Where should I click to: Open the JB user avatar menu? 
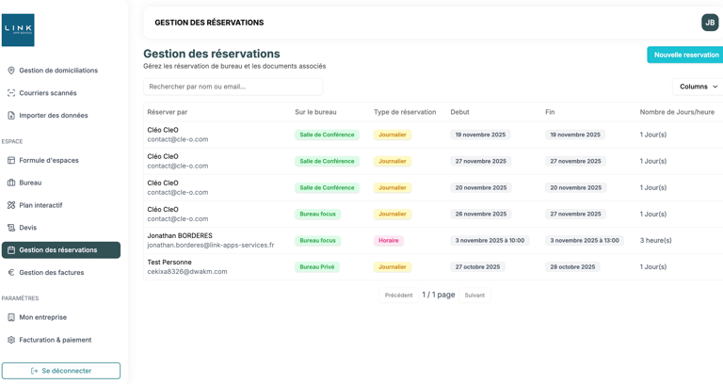pyautogui.click(x=710, y=23)
